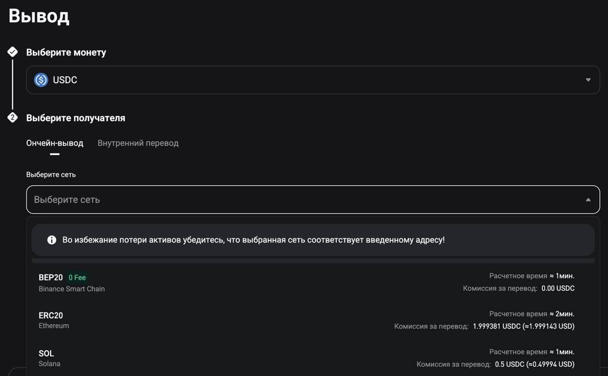Click the SOL fee value 0.5 USDC
The width and height of the screenshot is (608, 376).
pyautogui.click(x=534, y=364)
